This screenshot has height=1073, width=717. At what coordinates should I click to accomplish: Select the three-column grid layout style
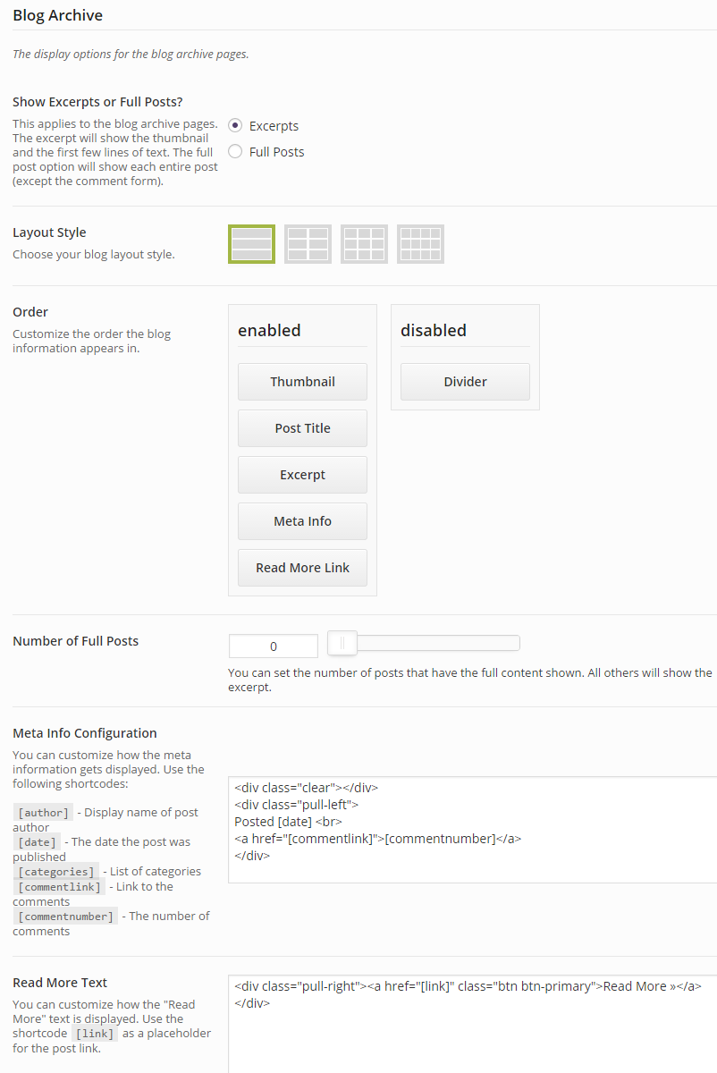click(x=364, y=243)
